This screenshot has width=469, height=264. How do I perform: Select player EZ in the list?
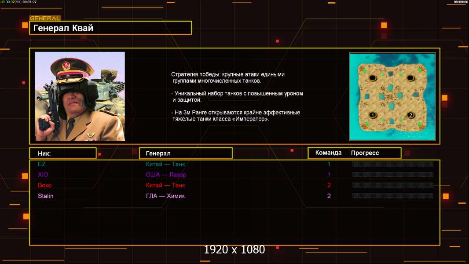(42, 164)
